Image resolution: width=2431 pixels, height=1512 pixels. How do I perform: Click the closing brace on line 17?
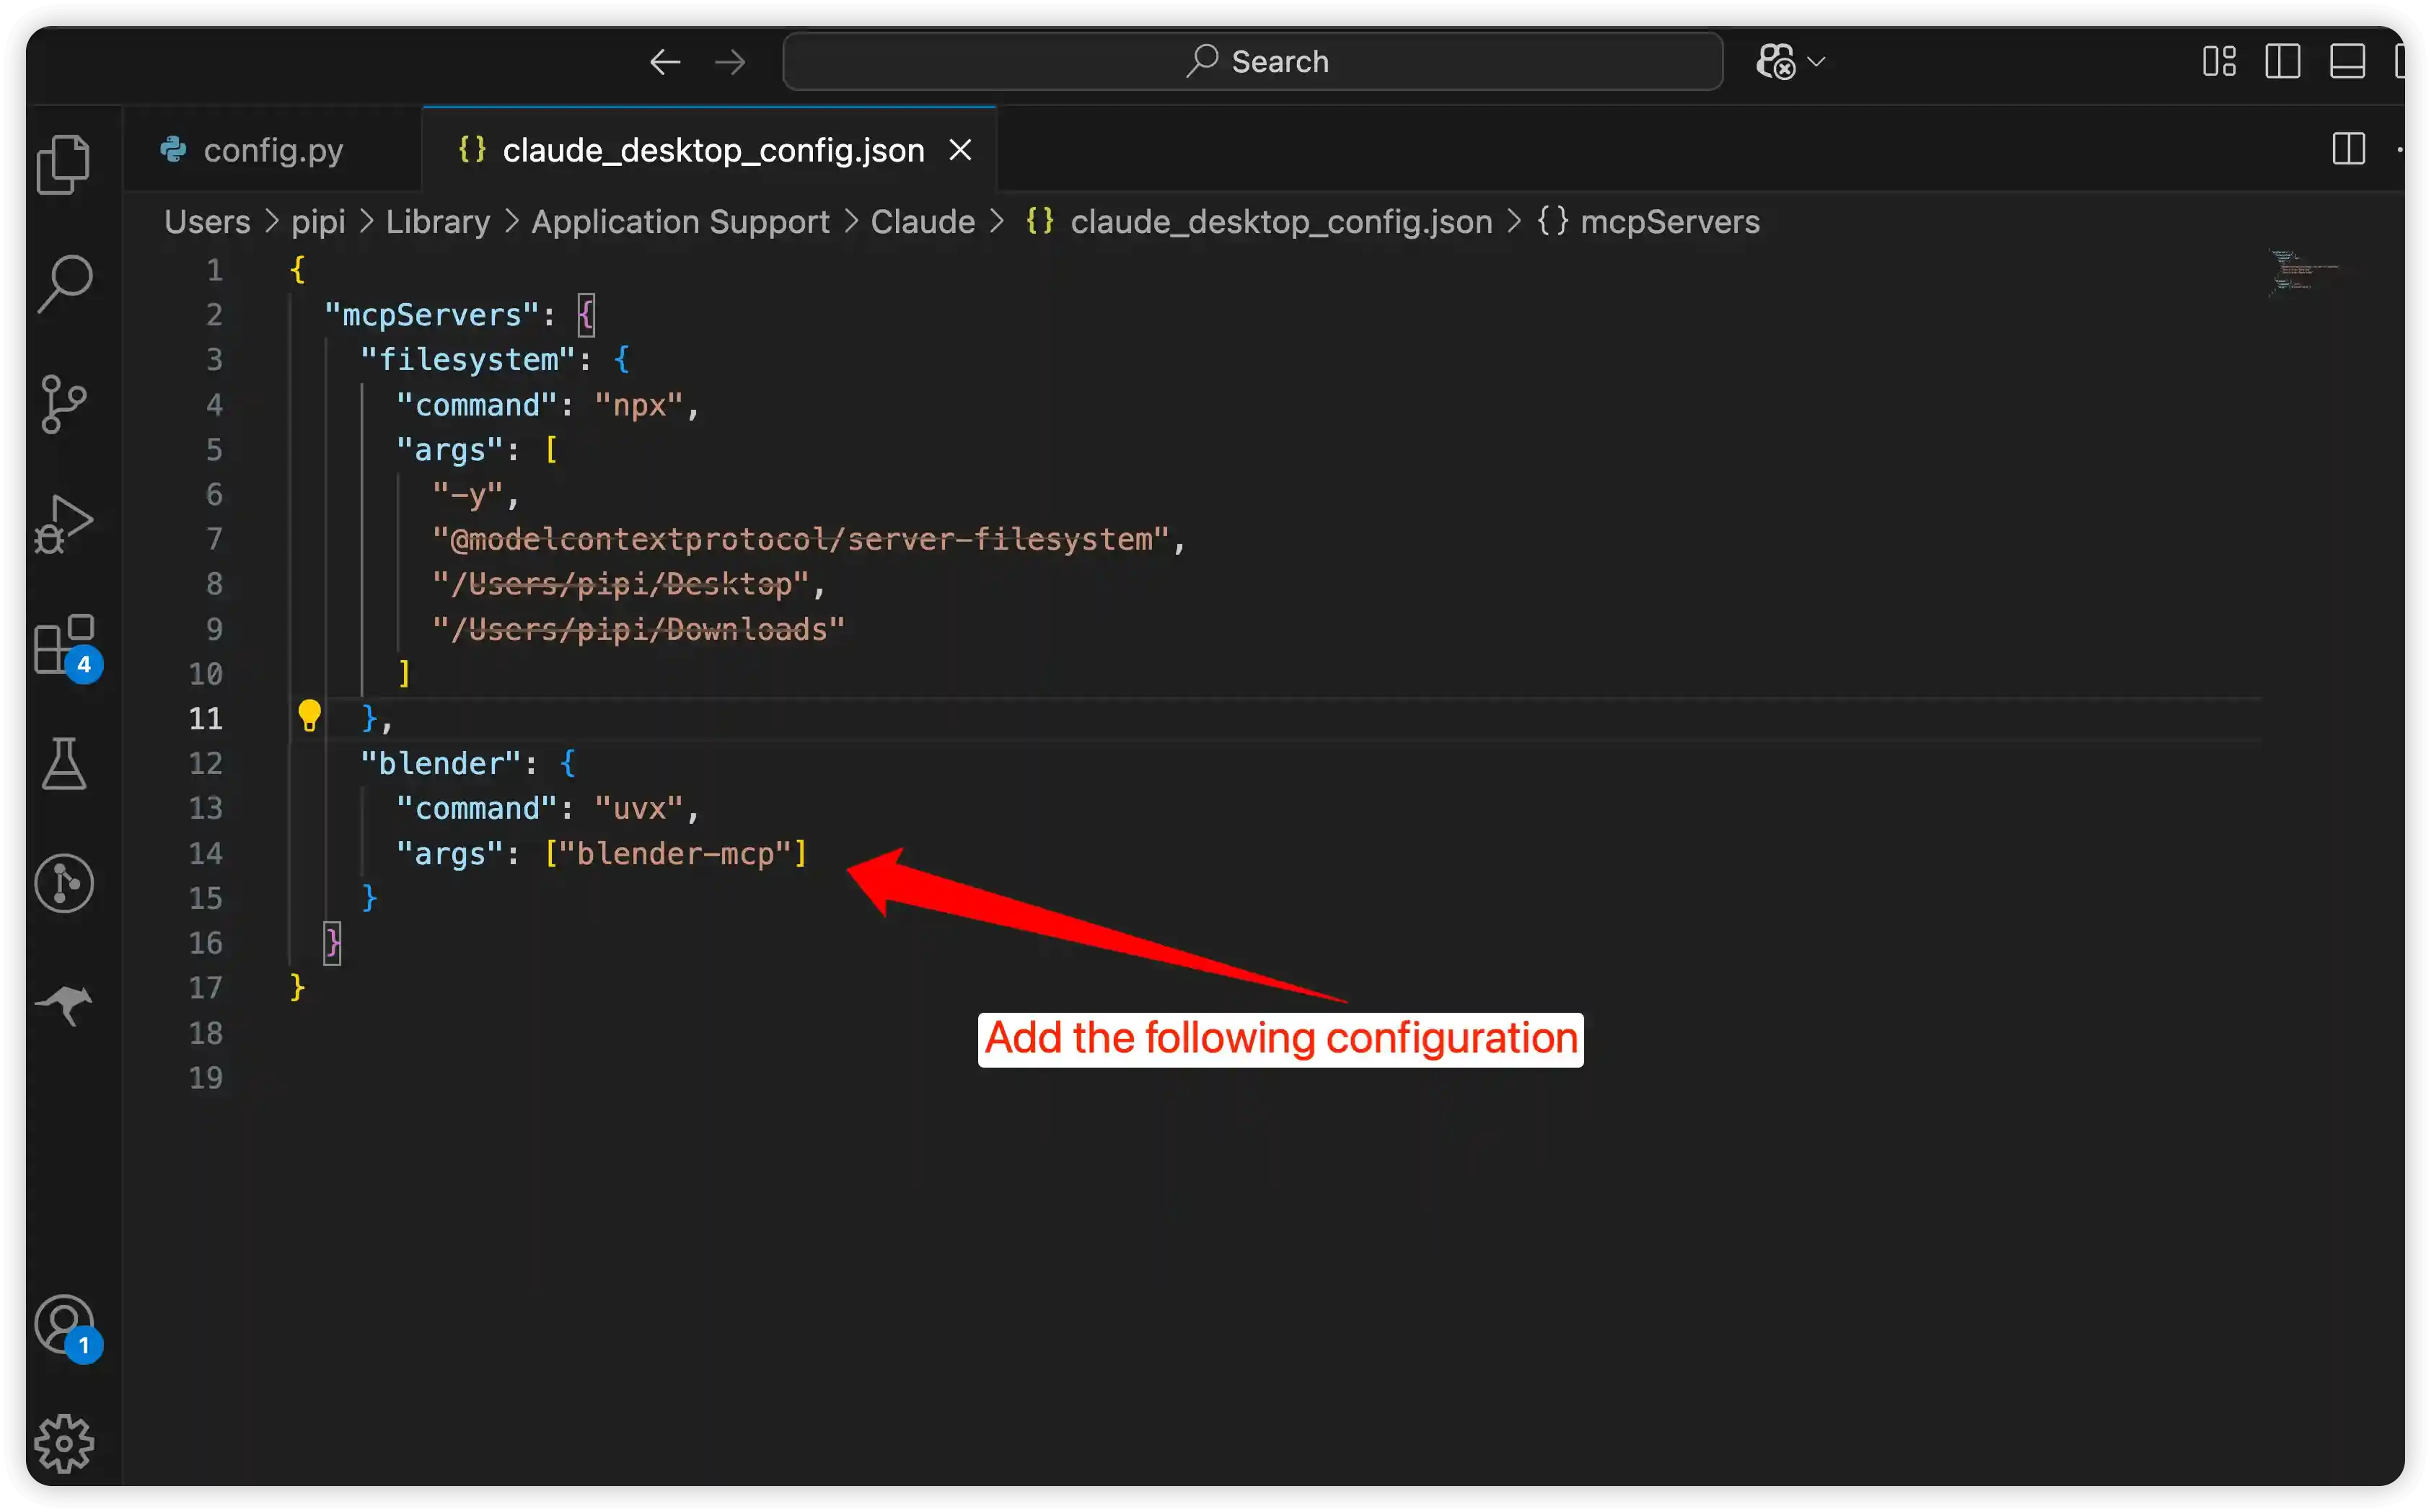click(x=297, y=988)
